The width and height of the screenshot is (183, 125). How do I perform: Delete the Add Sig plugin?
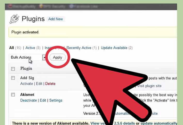coord(50,84)
